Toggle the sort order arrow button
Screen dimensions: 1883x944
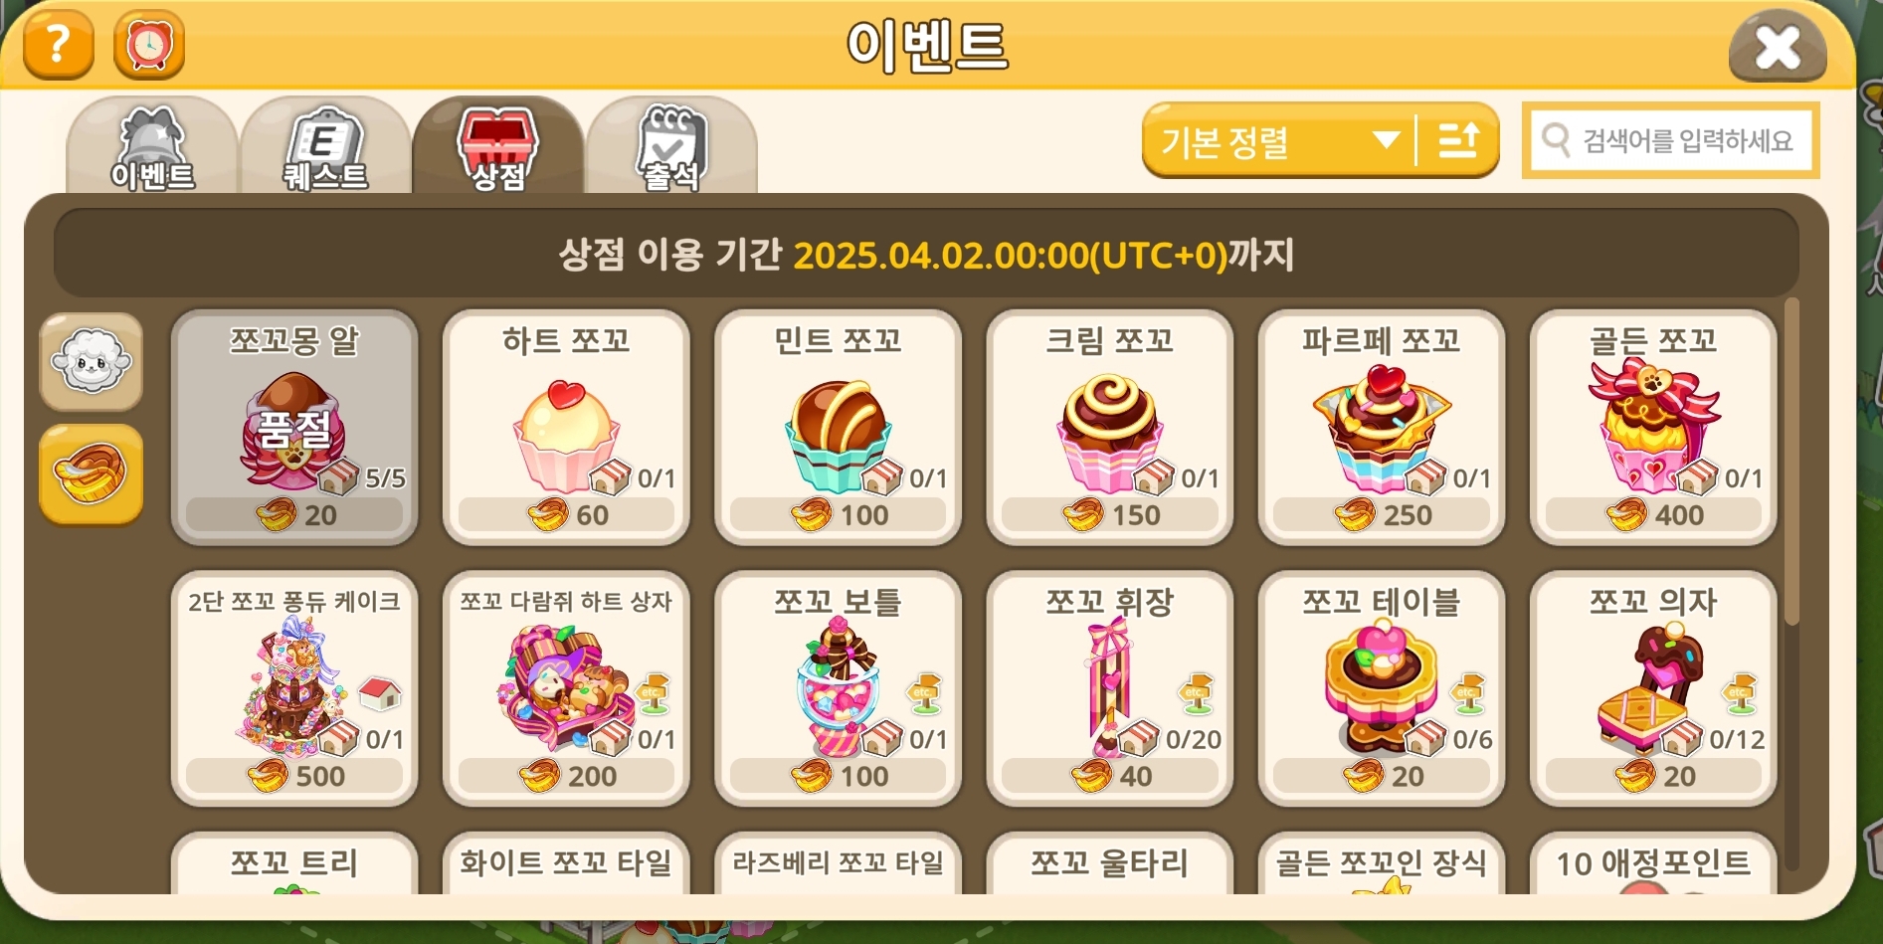(x=1458, y=140)
